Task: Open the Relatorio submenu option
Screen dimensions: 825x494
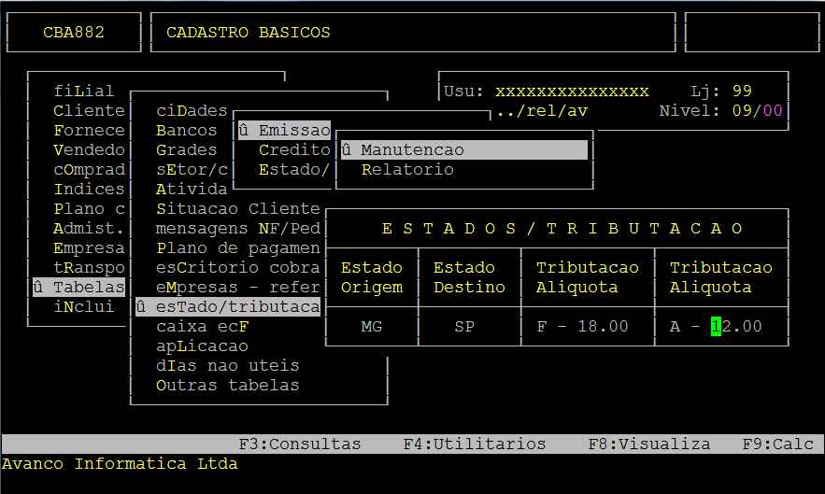Action: [407, 170]
